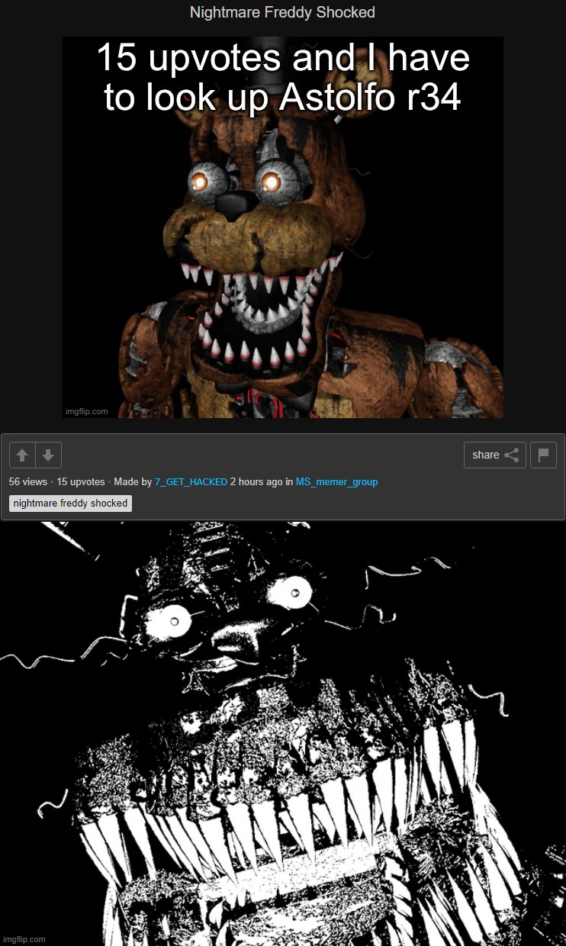The width and height of the screenshot is (566, 946).
Task: Open the black and white Freddy image
Action: pos(283,734)
